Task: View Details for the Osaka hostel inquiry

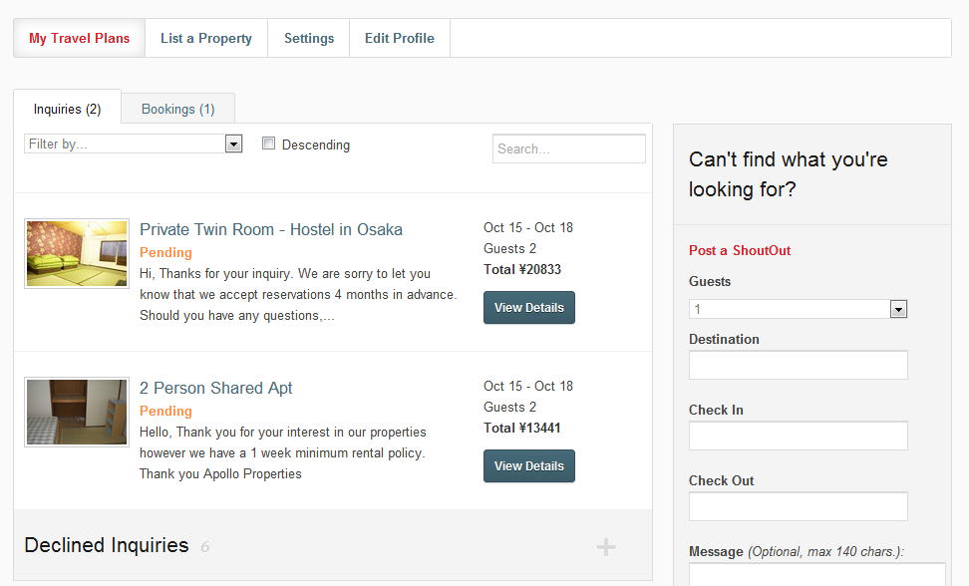Action: pos(529,308)
